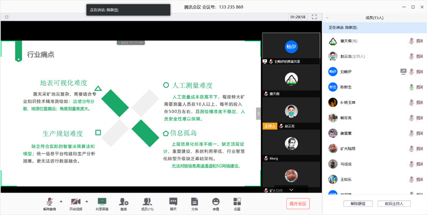Image resolution: width=427 pixels, height=215 pixels.
Task: Click the unmute microphone icon (解除静音)
Action: pyautogui.click(x=49, y=201)
